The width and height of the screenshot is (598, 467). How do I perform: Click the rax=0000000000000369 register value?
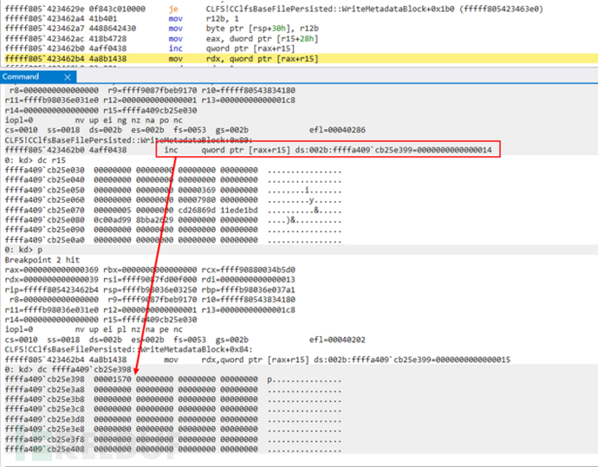coord(51,270)
